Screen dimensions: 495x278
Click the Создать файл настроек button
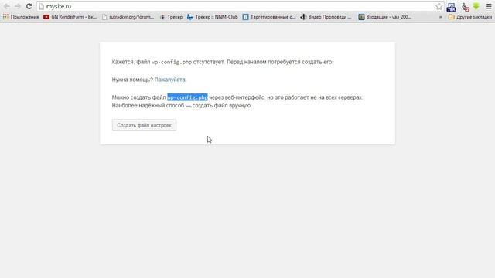(144, 125)
